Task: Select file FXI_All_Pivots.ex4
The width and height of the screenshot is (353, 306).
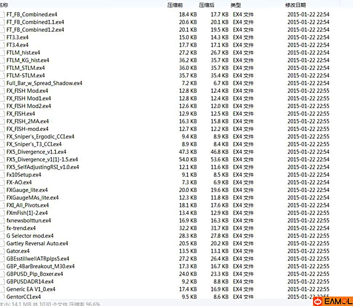Action: [x=27, y=206]
